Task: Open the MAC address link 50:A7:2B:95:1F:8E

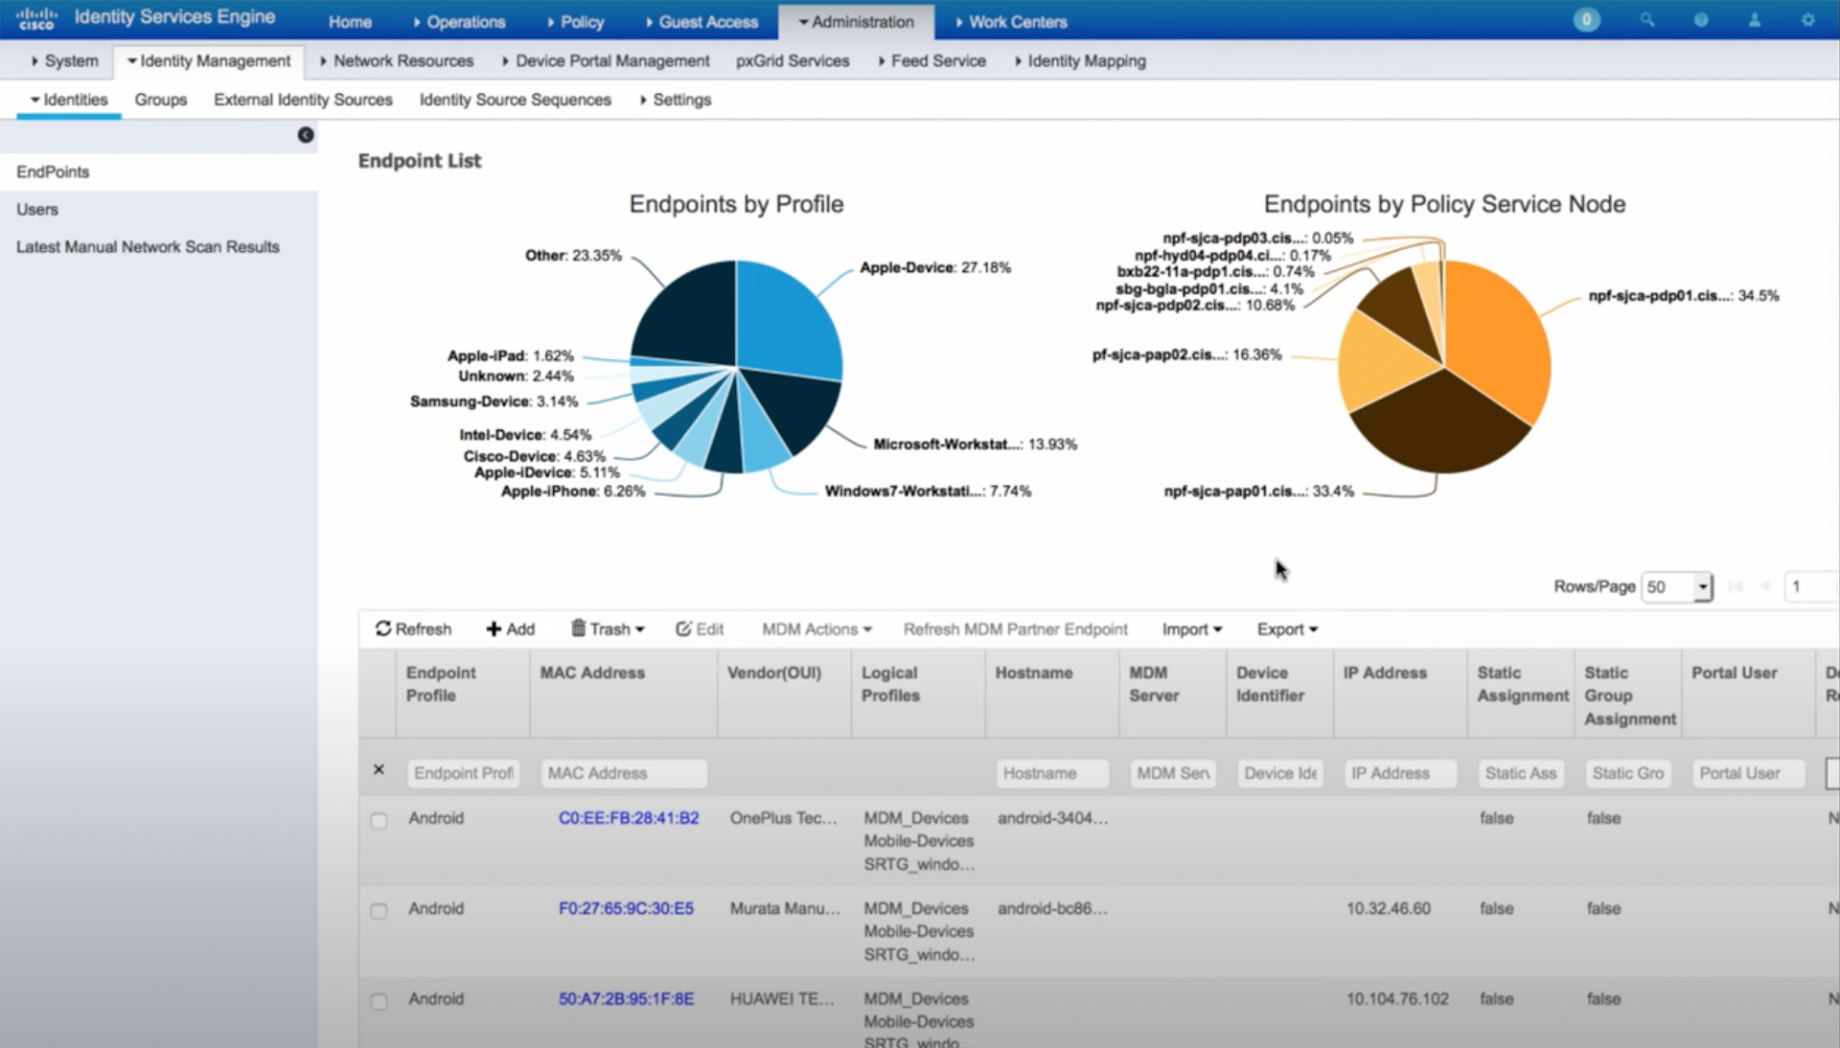Action: coord(626,998)
